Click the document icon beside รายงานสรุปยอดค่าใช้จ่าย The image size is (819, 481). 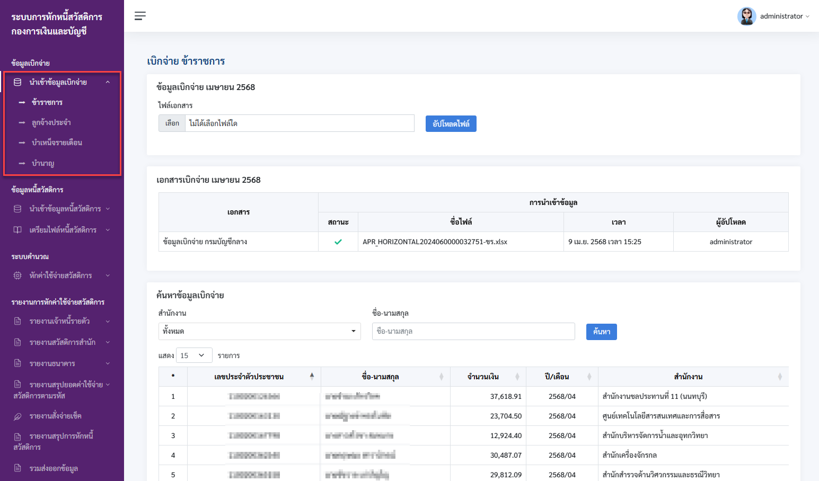pos(17,385)
